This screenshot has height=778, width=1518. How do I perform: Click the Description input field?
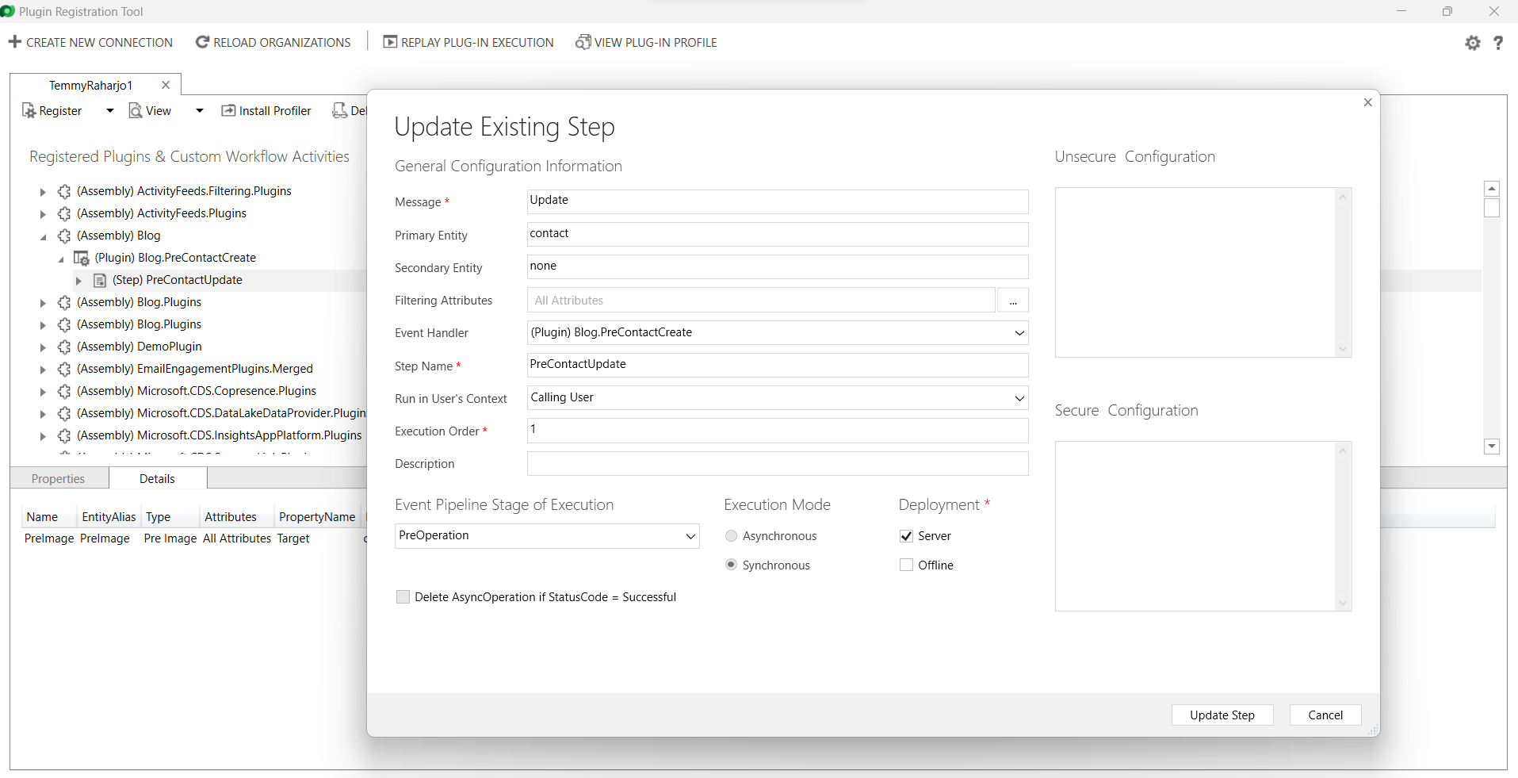click(778, 463)
